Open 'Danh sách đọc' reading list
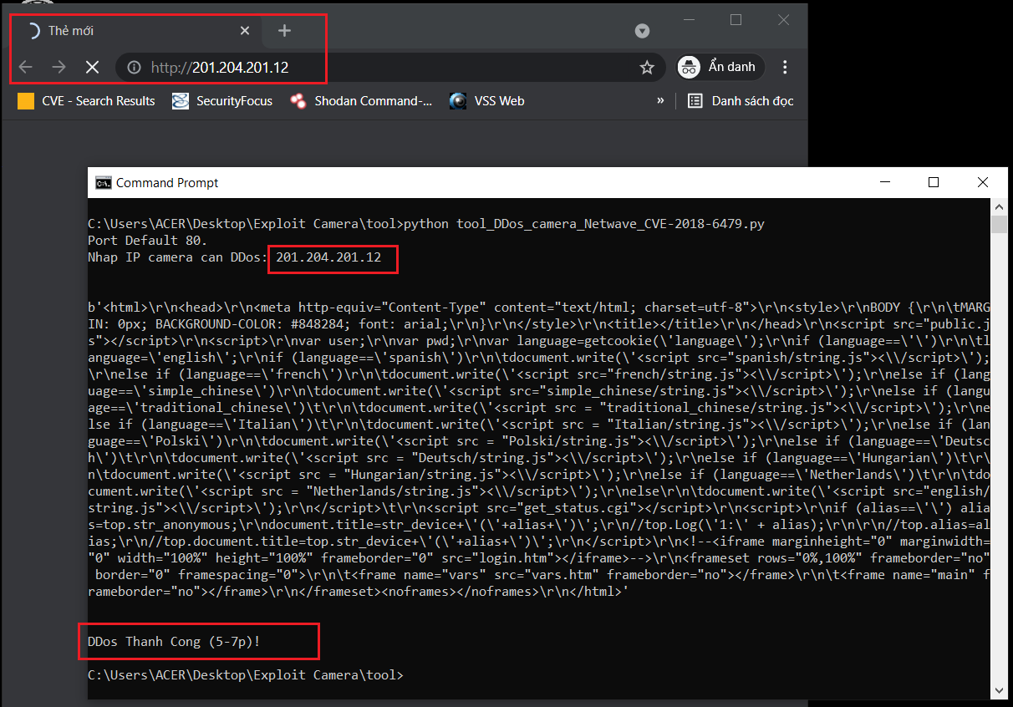 click(741, 101)
